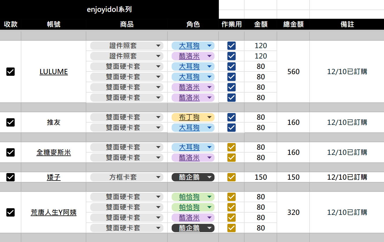The height and width of the screenshot is (242, 384).
Task: Select the enjoyidol系列 title cell
Action: point(109,10)
